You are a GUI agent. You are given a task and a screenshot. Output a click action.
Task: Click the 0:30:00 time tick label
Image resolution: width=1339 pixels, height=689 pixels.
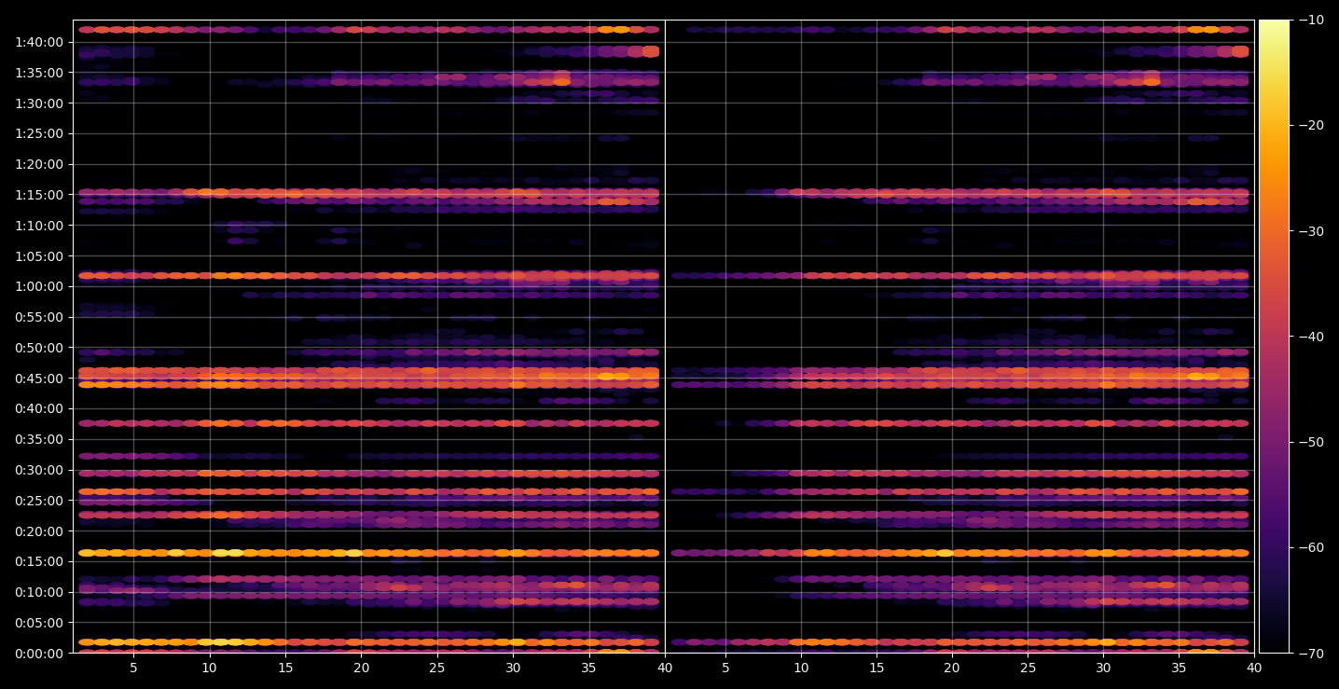[x=39, y=470]
